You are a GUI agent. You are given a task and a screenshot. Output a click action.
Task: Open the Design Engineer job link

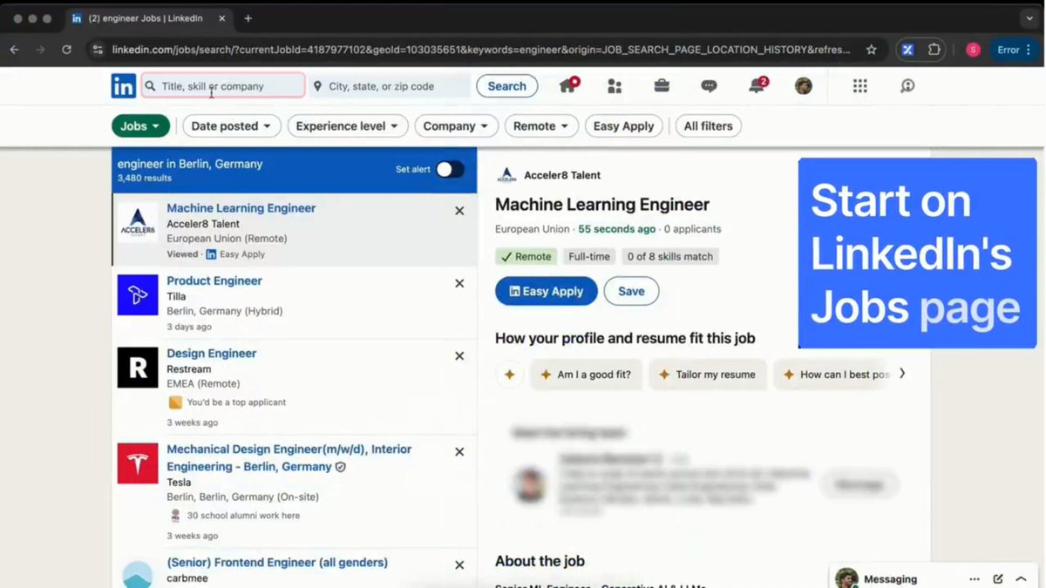[212, 353]
